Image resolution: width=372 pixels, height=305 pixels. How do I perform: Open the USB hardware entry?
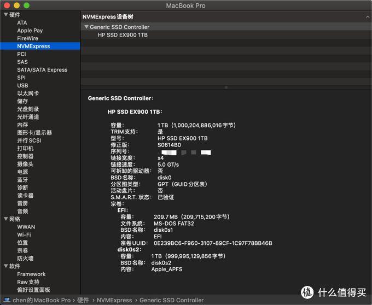point(22,85)
